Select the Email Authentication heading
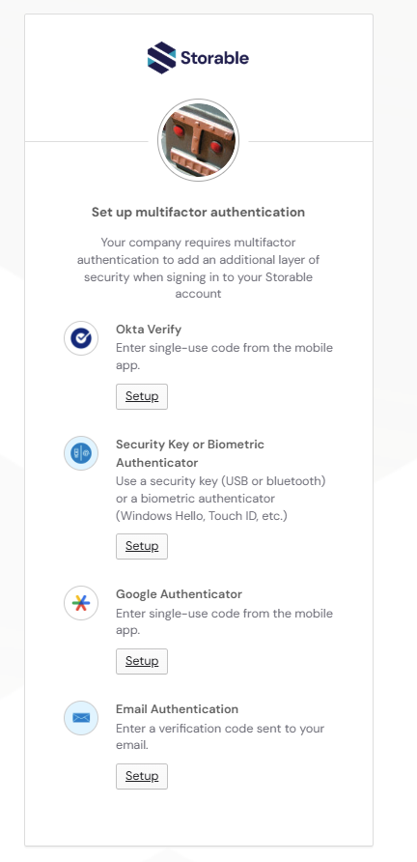The height and width of the screenshot is (862, 417). pos(177,709)
